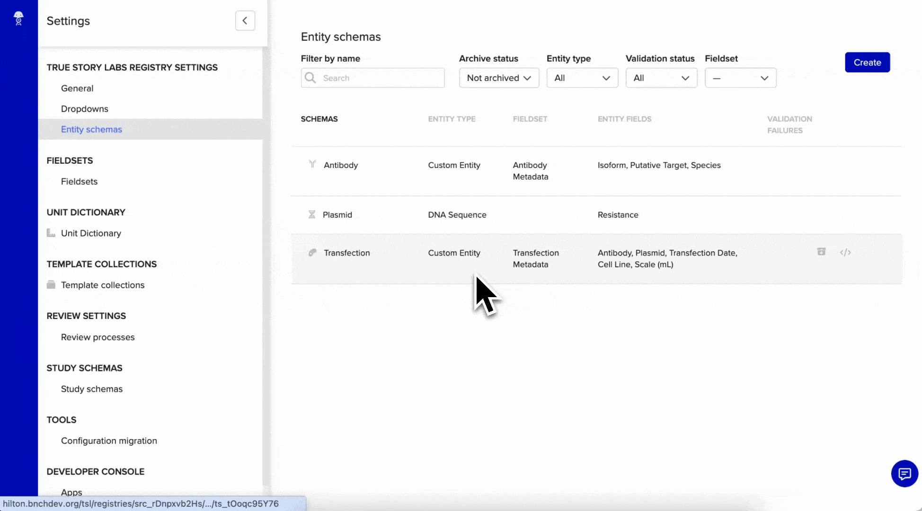Click the Antibody schema icon
This screenshot has width=922, height=511.
tap(312, 164)
